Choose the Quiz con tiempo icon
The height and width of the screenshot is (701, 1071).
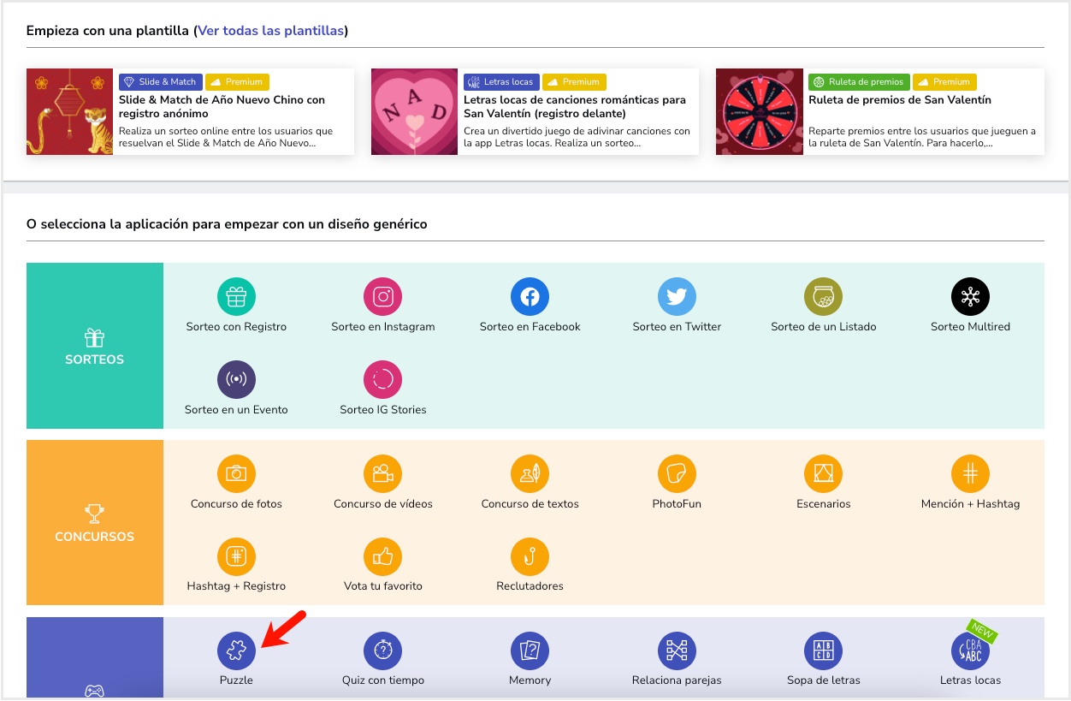click(x=382, y=651)
